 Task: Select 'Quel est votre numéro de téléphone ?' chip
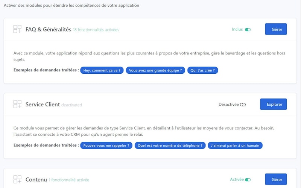point(170,146)
